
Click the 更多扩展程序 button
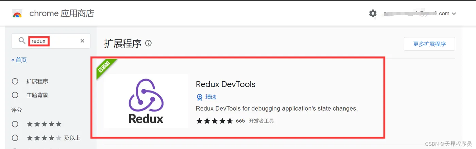429,44
